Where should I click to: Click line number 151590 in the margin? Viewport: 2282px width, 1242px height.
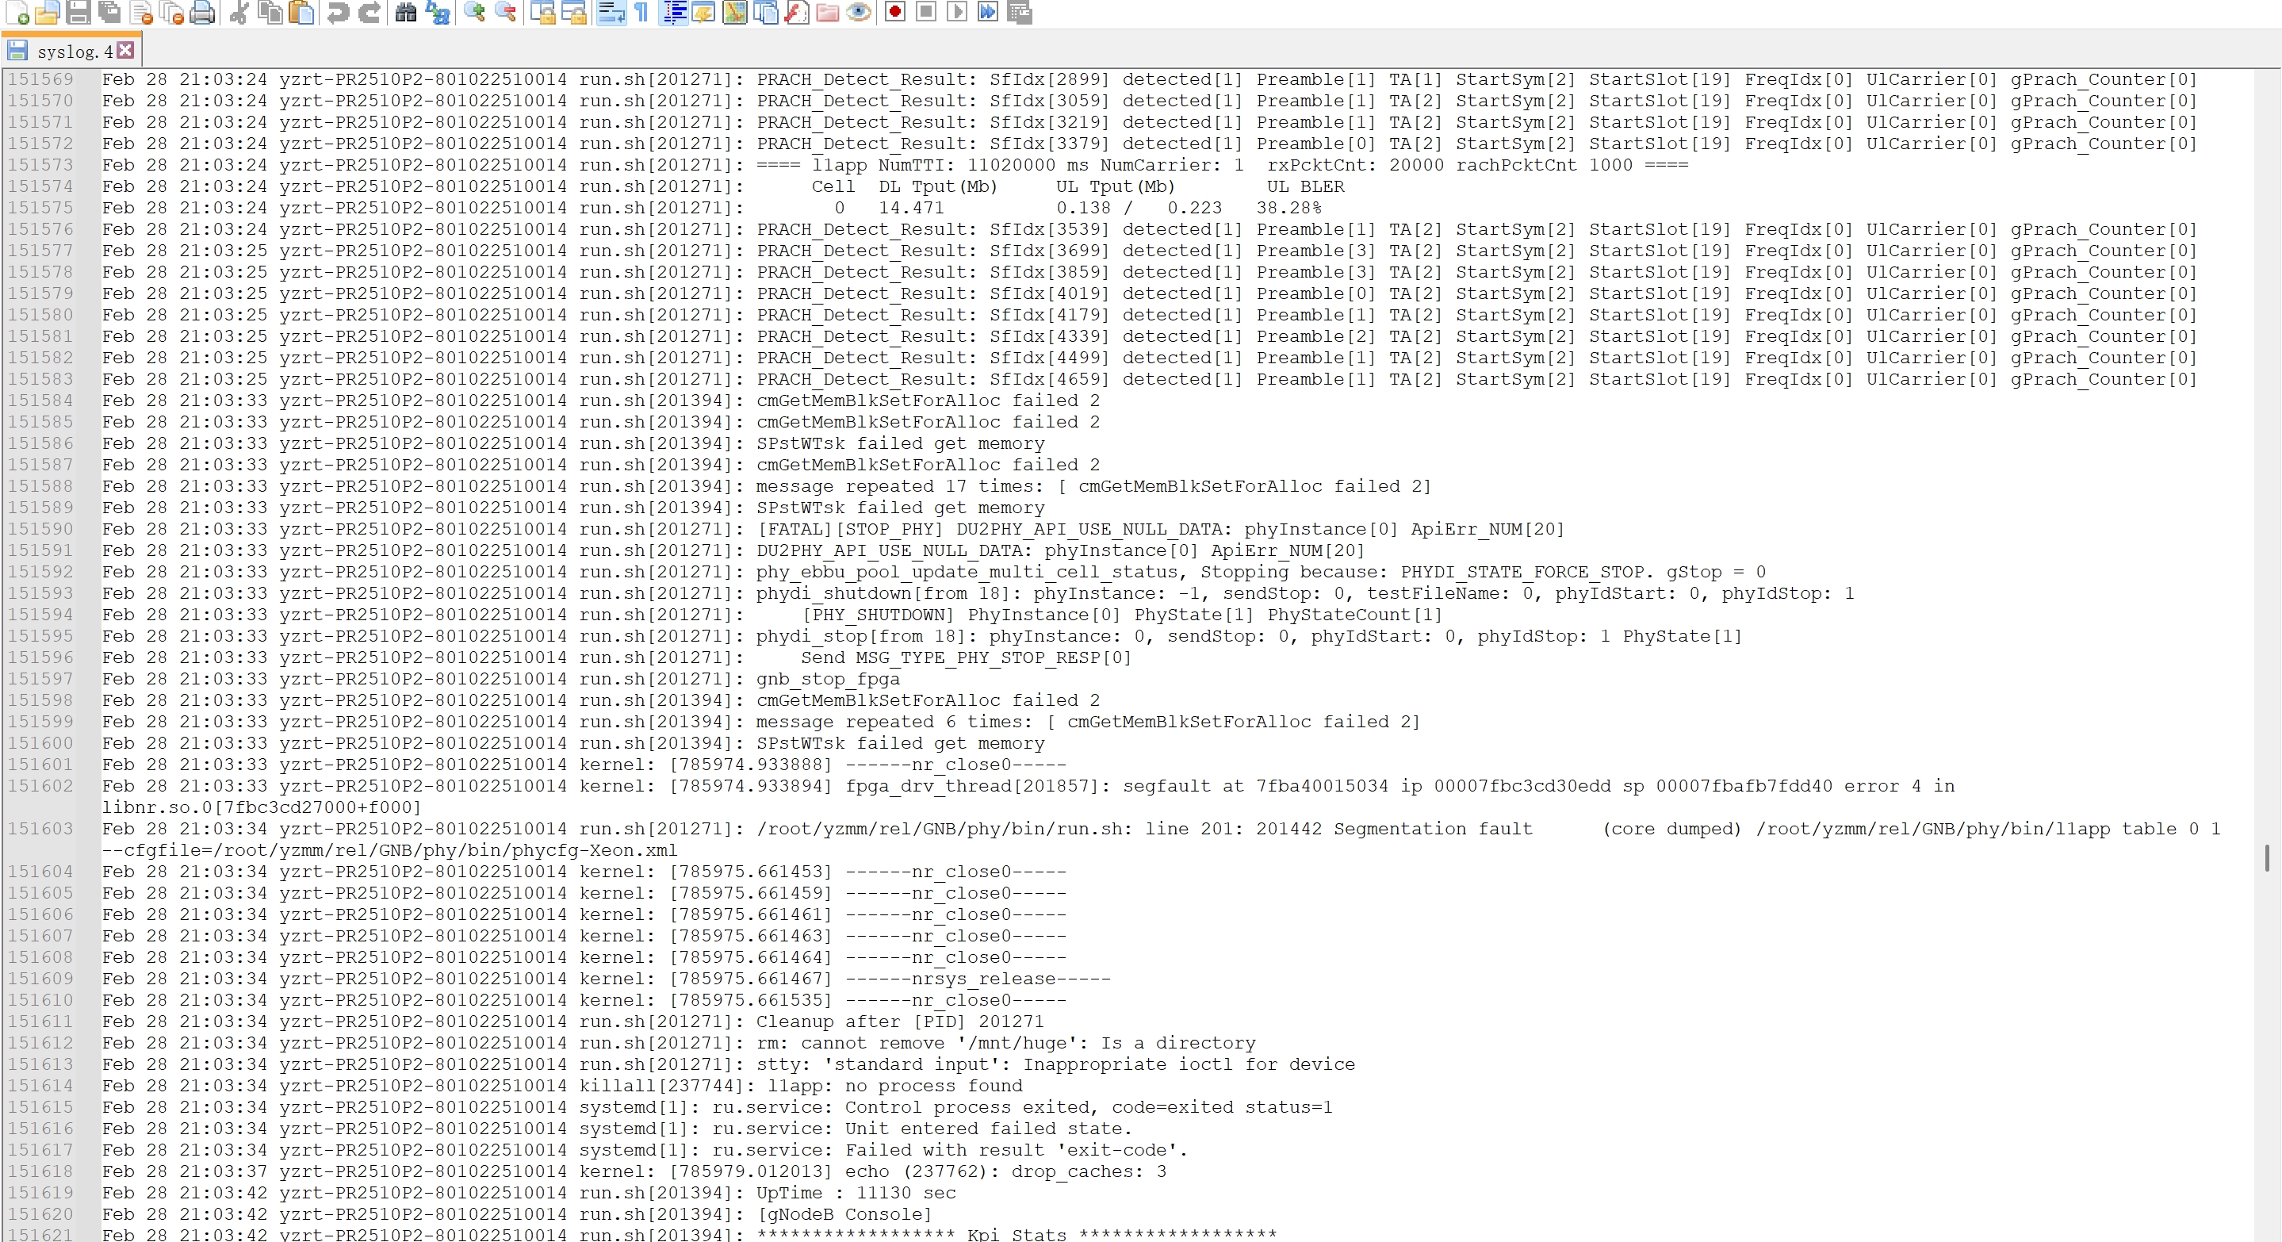click(40, 529)
